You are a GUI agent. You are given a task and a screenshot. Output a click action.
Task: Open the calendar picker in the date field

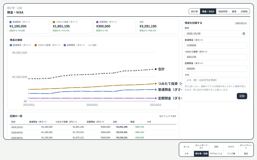coord(244,34)
